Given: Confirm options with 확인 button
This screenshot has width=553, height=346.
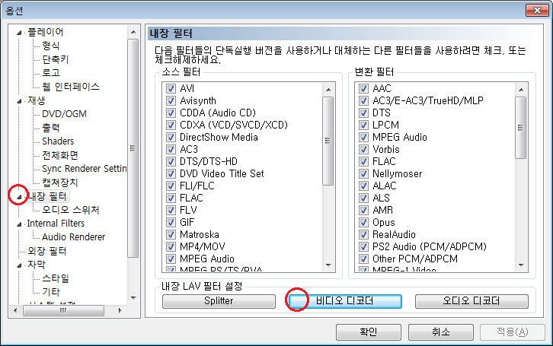Looking at the screenshot, I should [369, 332].
